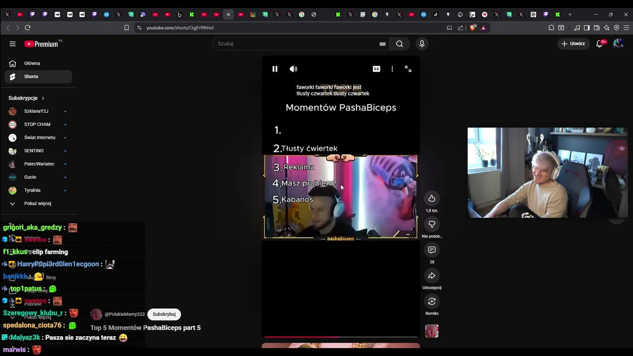Image resolution: width=633 pixels, height=356 pixels.
Task: Click the magnifier search button
Action: (x=400, y=44)
